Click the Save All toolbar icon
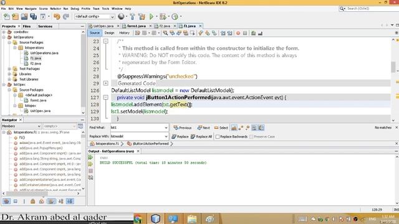This screenshot has width=399, height=224. (x=33, y=17)
